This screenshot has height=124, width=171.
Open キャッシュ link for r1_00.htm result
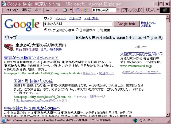click(x=80, y=97)
